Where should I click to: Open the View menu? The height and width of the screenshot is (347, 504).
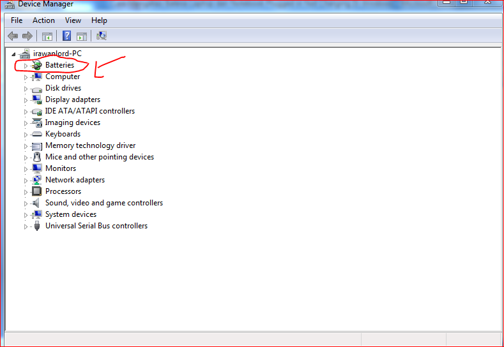73,20
